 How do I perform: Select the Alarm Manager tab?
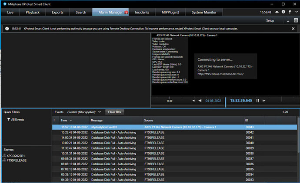coord(110,13)
